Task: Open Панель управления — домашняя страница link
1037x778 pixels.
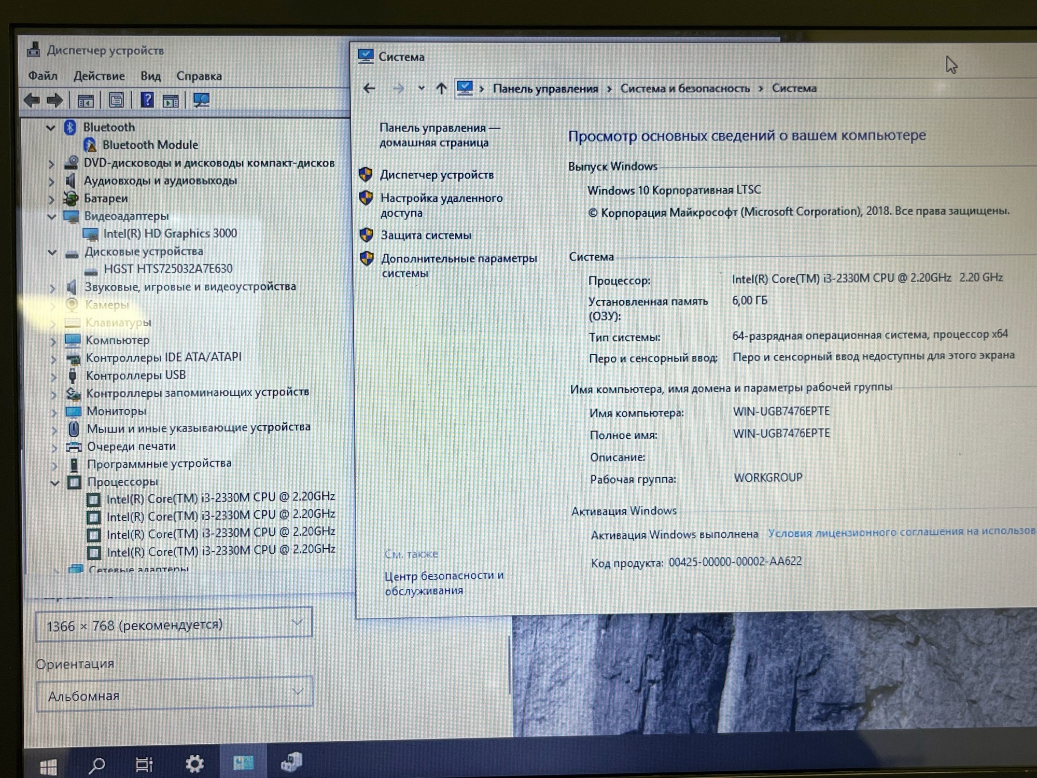Action: (440, 135)
